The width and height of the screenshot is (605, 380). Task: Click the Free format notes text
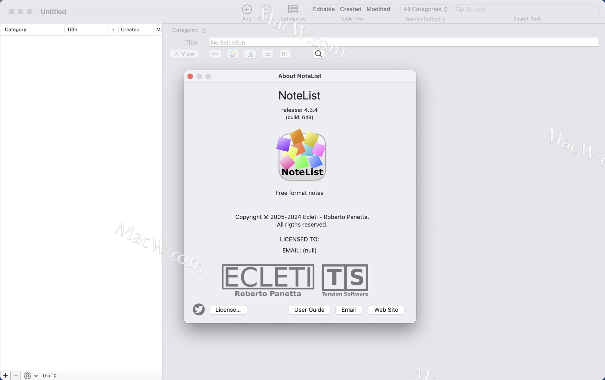click(299, 193)
